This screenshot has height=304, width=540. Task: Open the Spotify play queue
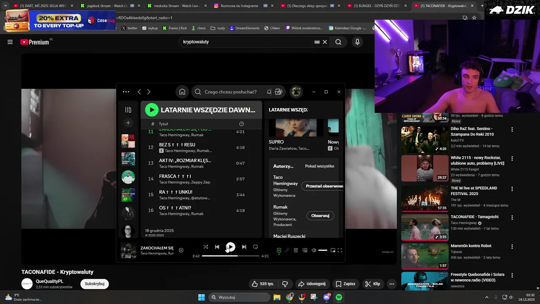296,250
